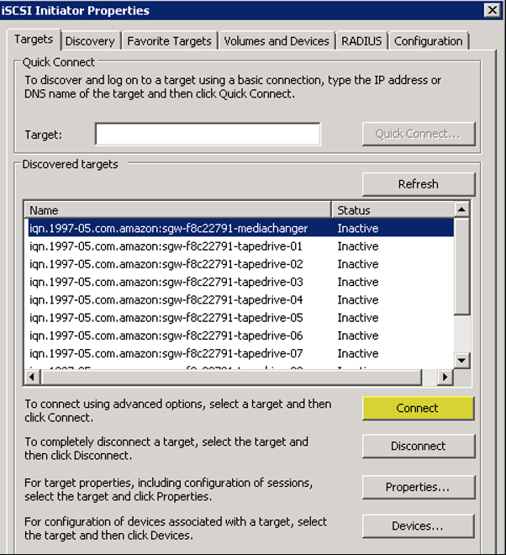Refresh the discovered targets list
Screen dimensions: 506x555
pos(419,184)
